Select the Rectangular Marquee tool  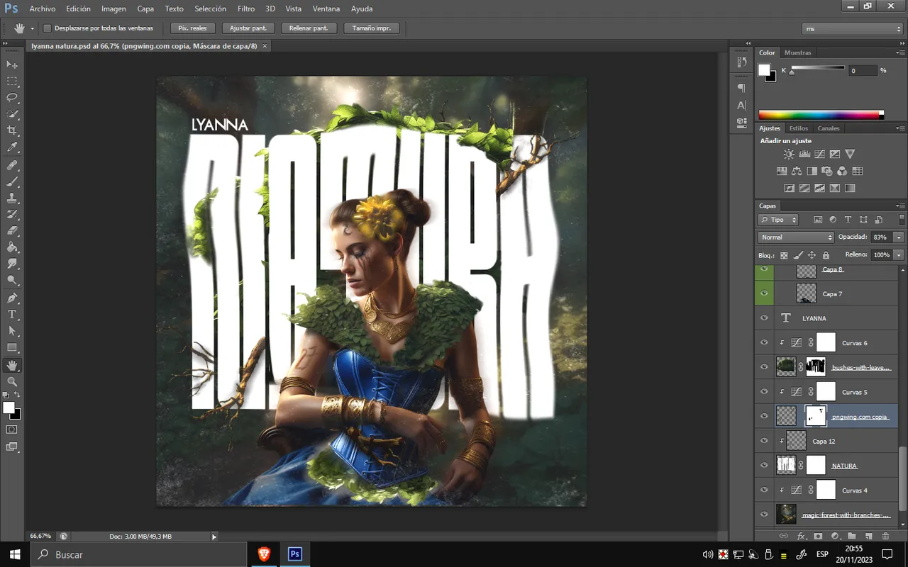pos(12,82)
